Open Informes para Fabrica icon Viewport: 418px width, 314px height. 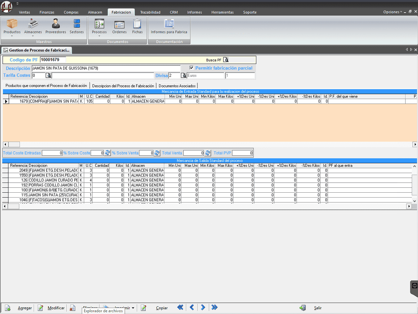point(169,24)
